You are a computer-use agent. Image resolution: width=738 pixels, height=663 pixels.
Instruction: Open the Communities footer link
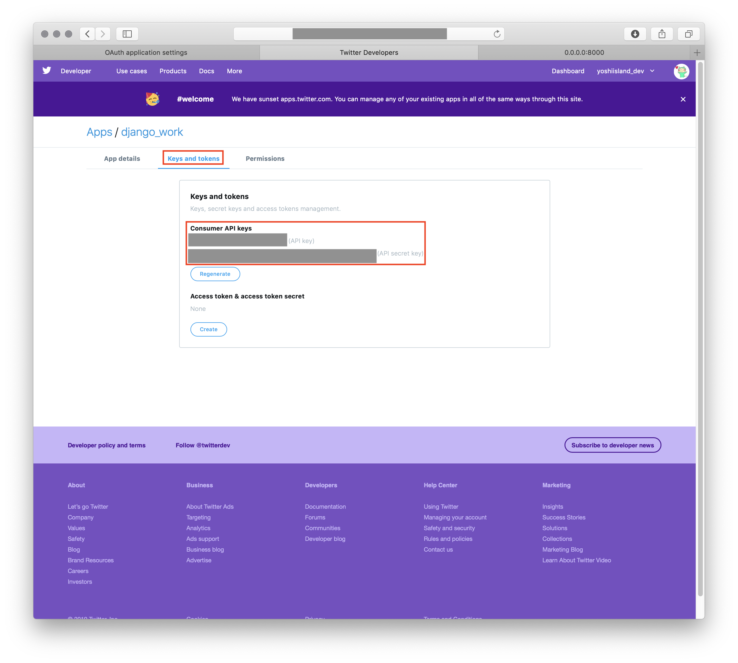[323, 528]
